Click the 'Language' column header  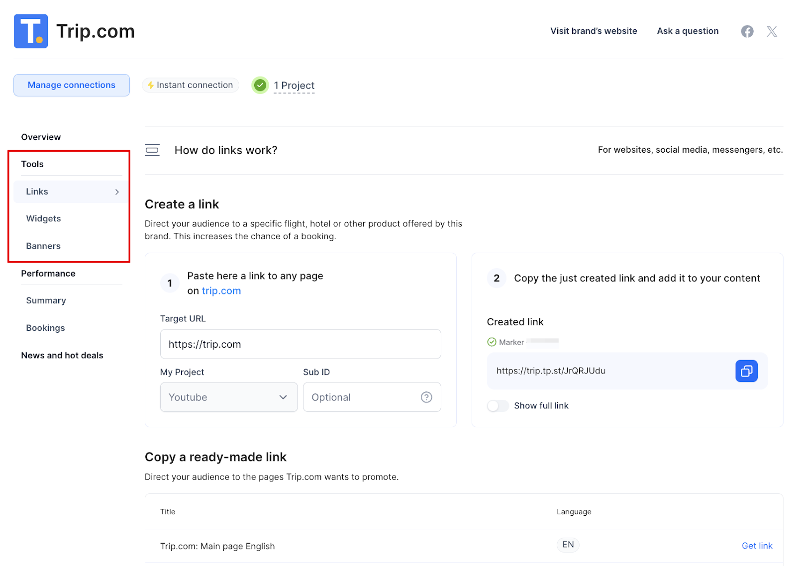click(574, 512)
